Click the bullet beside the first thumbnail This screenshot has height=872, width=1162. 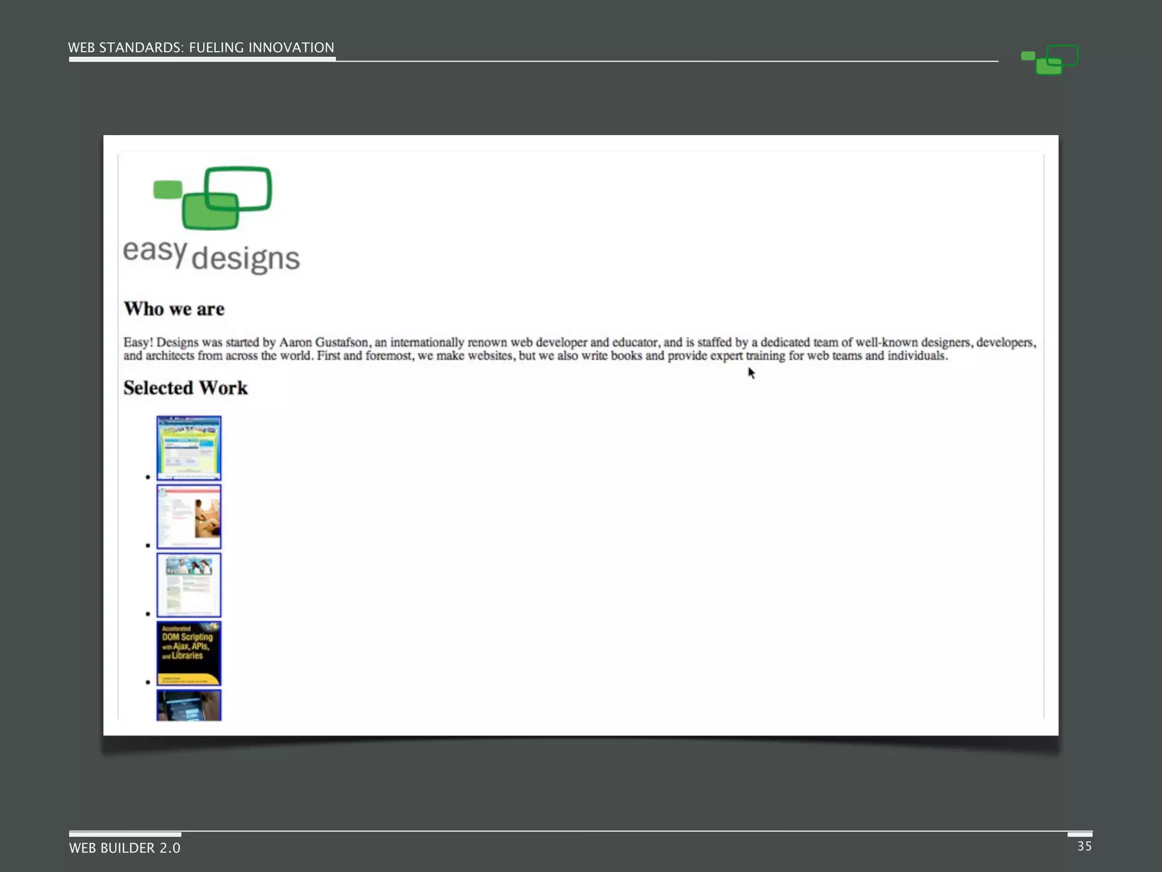click(148, 477)
